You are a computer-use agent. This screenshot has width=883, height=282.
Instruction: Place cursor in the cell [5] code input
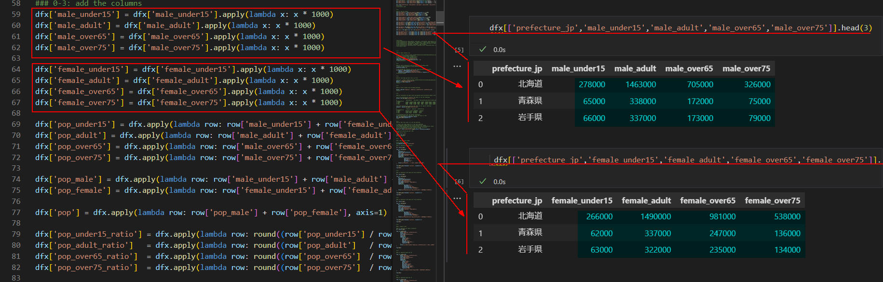(680, 27)
